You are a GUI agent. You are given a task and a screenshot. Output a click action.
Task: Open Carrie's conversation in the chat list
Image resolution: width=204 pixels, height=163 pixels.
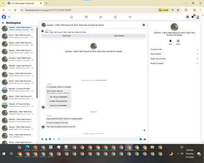pos(18,36)
